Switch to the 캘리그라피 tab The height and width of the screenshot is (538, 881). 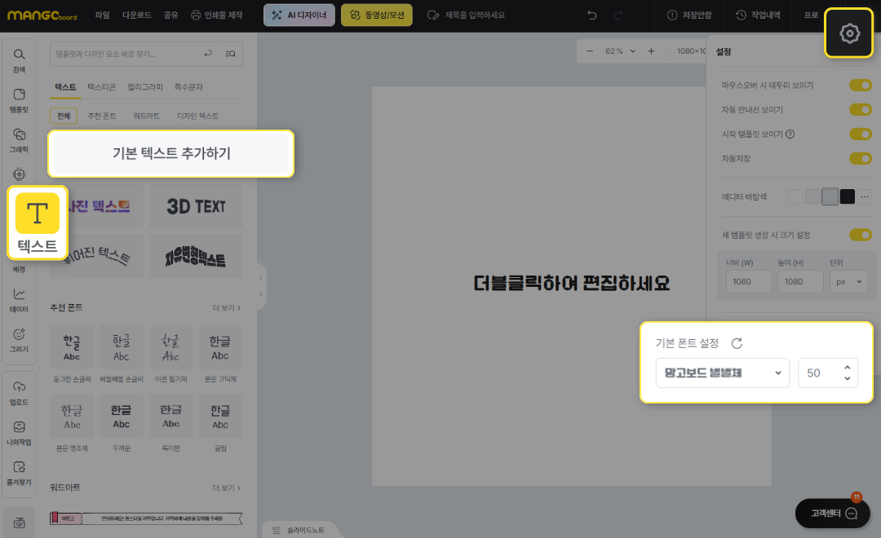tap(144, 86)
